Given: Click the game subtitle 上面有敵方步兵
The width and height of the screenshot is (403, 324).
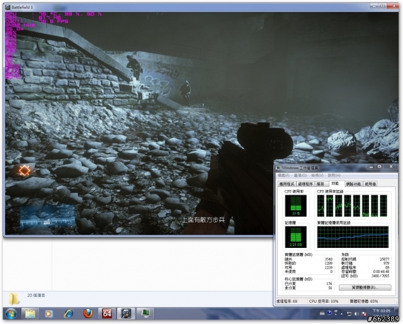Looking at the screenshot, I should coord(203,220).
